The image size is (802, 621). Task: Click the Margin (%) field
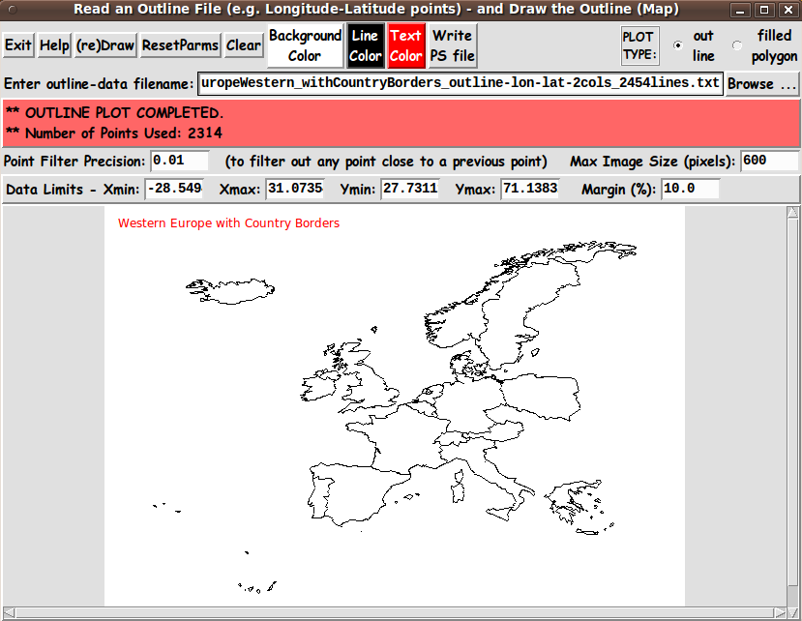coord(691,190)
